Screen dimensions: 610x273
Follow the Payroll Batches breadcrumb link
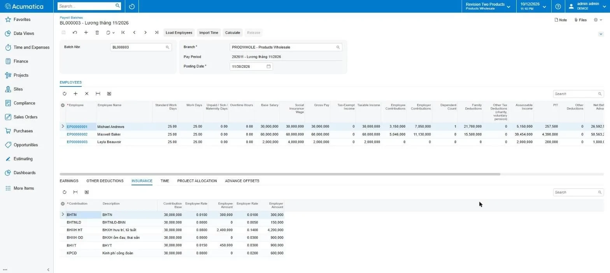[x=71, y=17]
